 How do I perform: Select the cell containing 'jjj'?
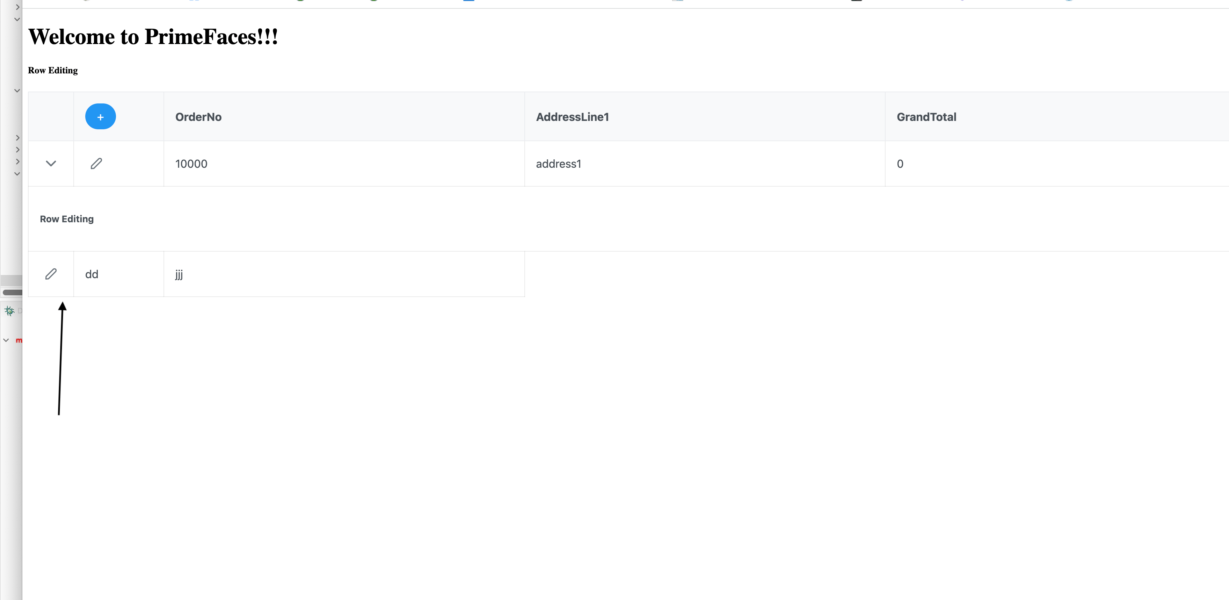pyautogui.click(x=179, y=274)
